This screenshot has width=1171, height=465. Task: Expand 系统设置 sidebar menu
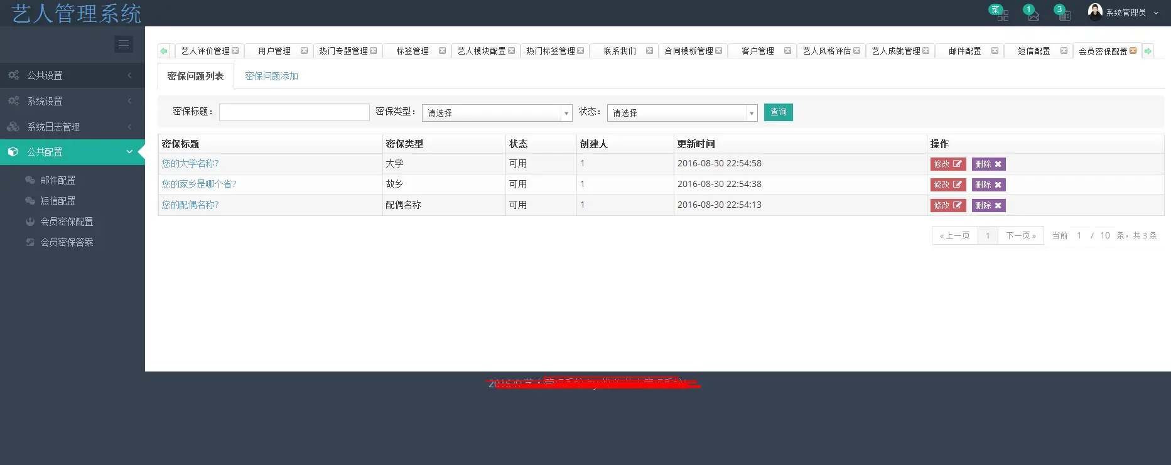coord(72,101)
